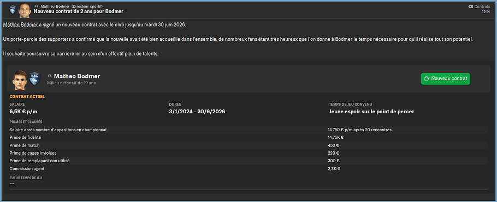Select the CONTRAT ACTUEL heading
The width and height of the screenshot is (497, 202).
27,96
